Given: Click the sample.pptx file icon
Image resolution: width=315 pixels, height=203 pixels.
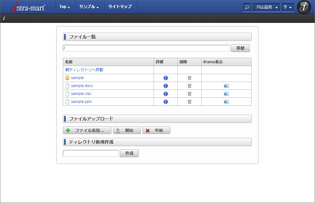Looking at the screenshot, I should point(67,102).
